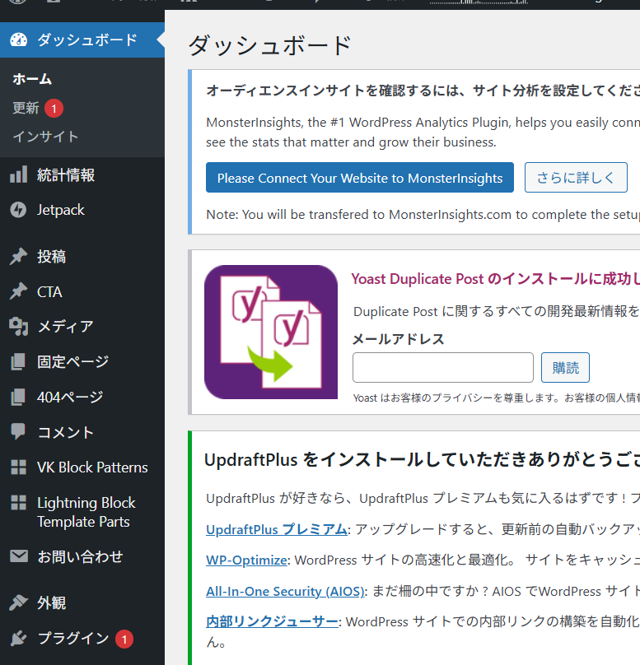The height and width of the screenshot is (665, 640).
Task: Click the statistics bar chart icon
Action: coord(18,174)
